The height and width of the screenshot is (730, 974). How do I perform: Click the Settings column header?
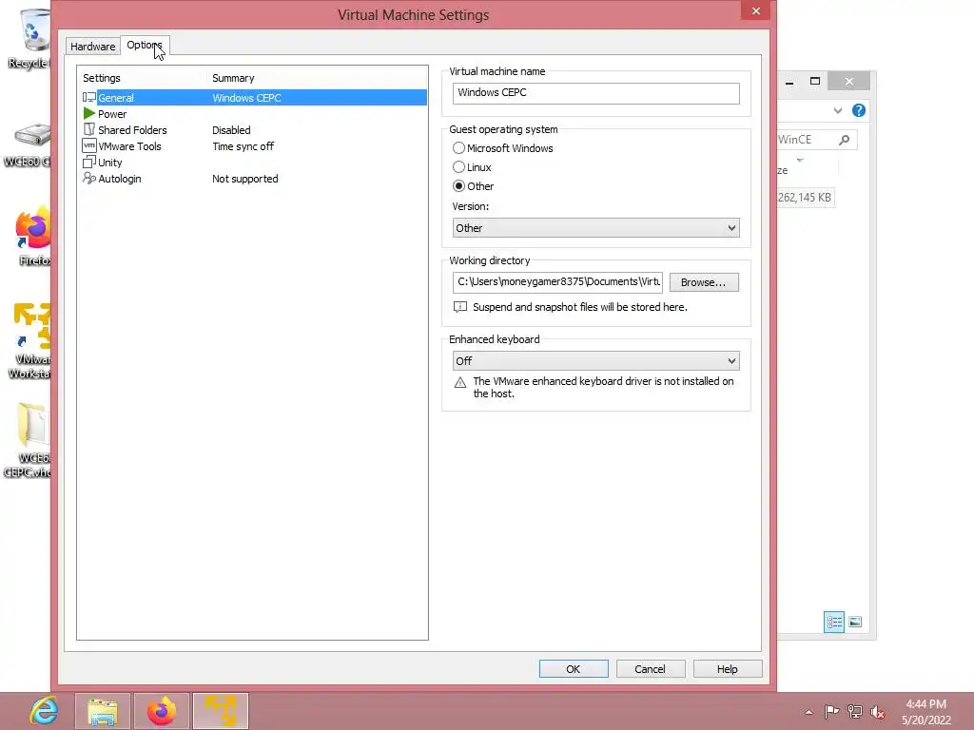pos(143,78)
